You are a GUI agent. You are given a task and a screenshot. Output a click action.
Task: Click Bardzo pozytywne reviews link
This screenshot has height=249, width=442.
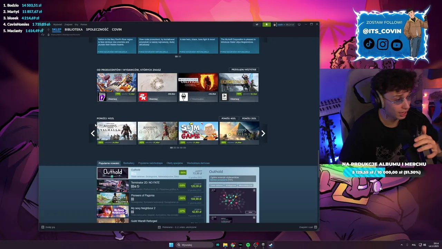[x=219, y=180]
